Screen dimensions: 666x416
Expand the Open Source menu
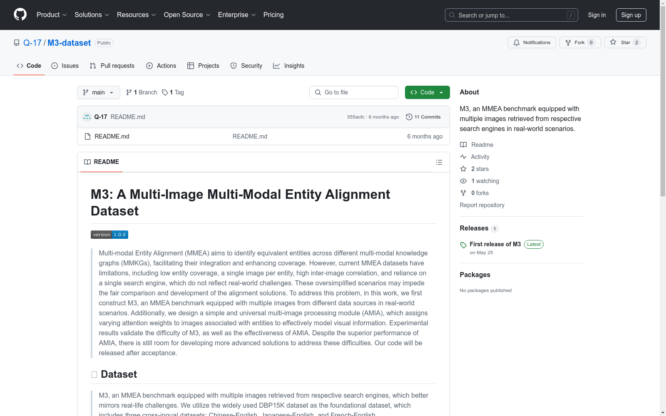coord(187,15)
